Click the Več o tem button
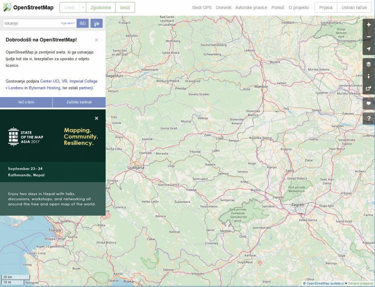This screenshot has height=287, width=375. point(26,102)
